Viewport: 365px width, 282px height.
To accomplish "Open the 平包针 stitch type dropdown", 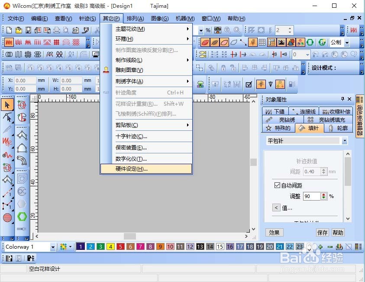I will [345, 140].
